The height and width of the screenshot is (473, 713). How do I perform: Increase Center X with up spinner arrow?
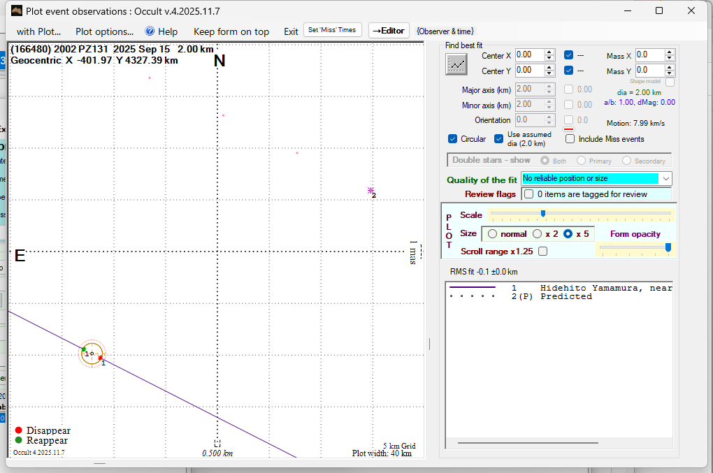pyautogui.click(x=549, y=52)
